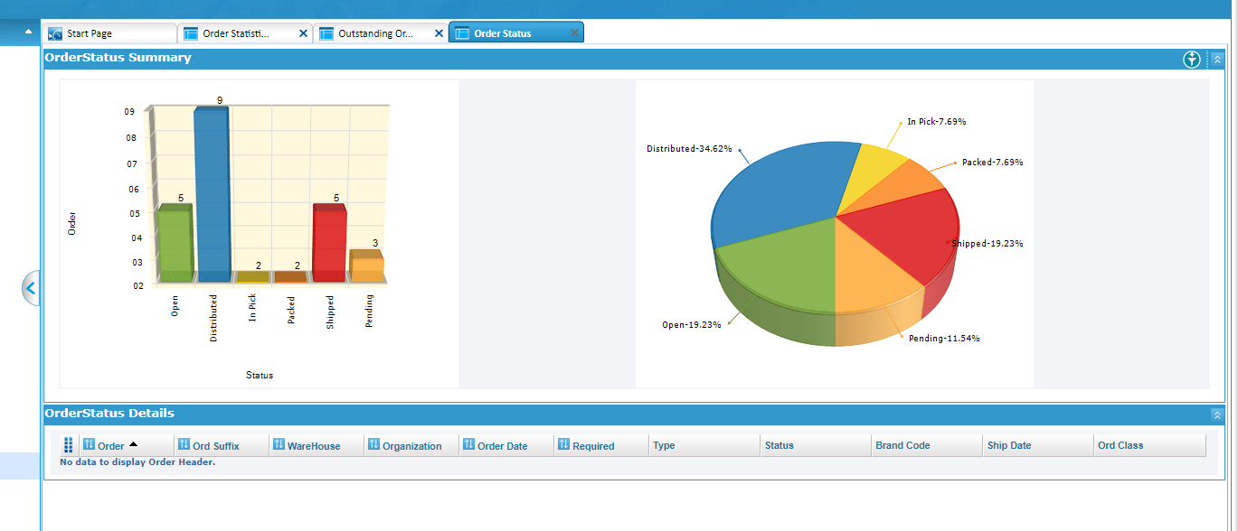The image size is (1238, 531).
Task: Expand the left sidebar with arrow handle
Action: click(x=31, y=288)
